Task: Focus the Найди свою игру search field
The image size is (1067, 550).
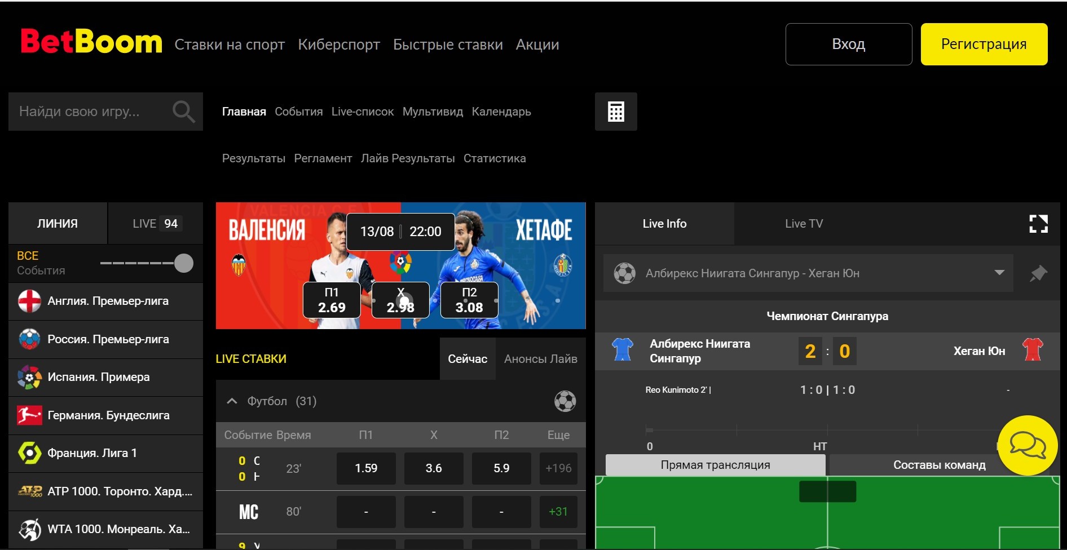Action: [x=105, y=112]
